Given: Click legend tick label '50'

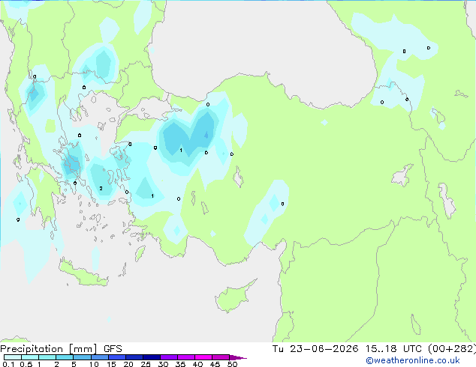Looking at the screenshot, I should pos(232,364).
